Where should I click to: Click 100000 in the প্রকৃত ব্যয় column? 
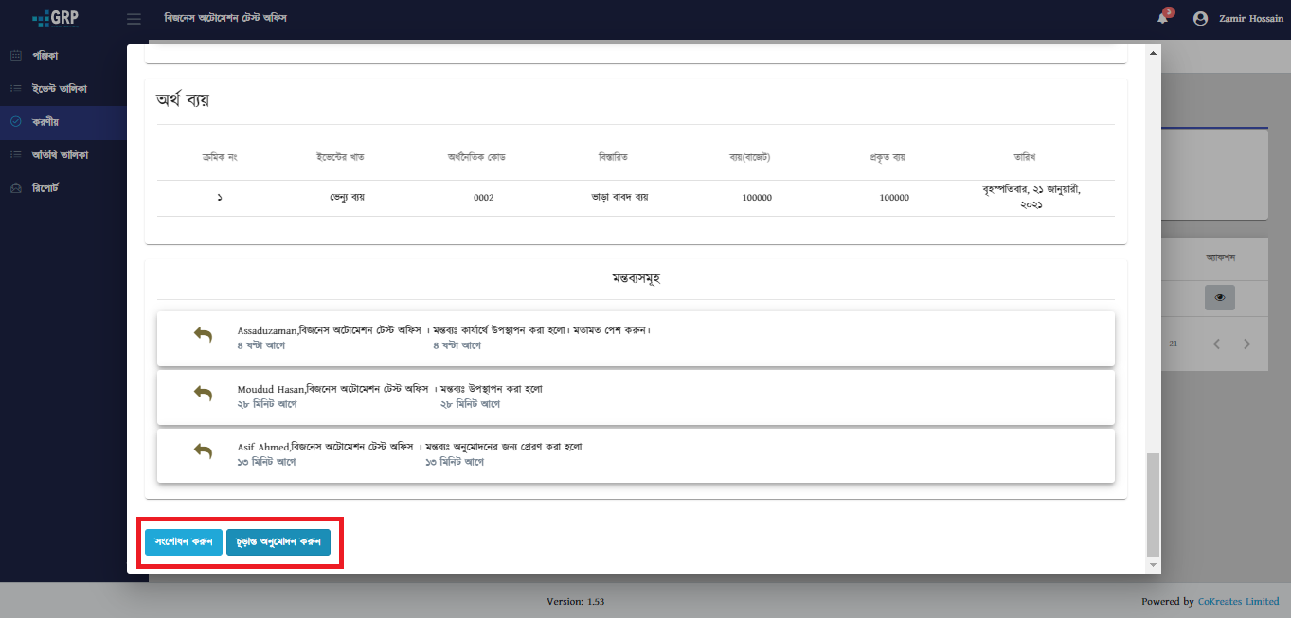click(x=894, y=198)
